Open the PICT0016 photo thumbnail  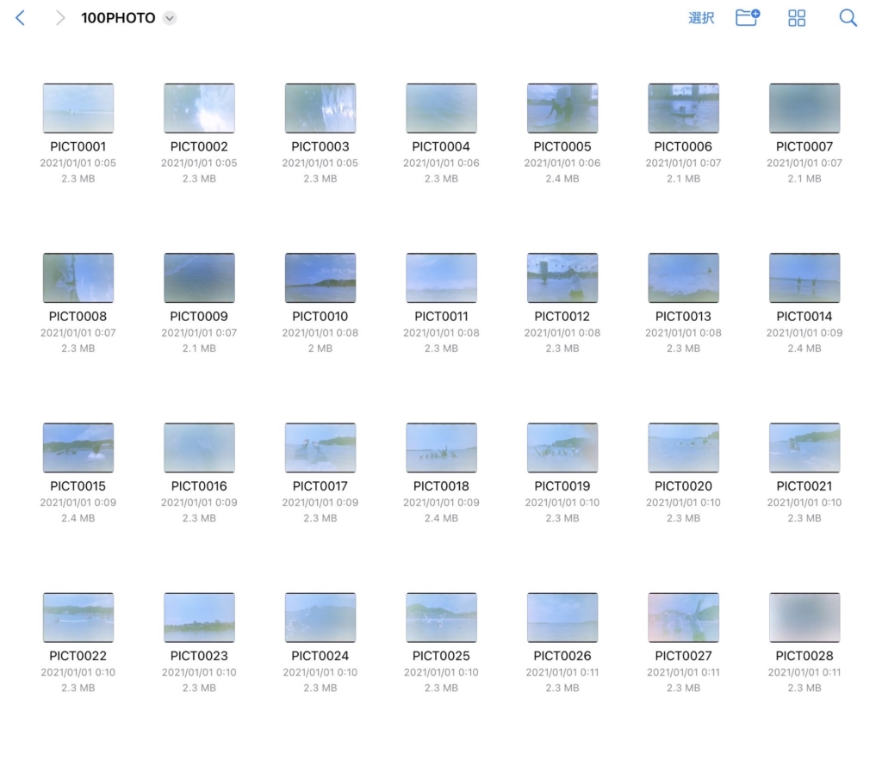[x=199, y=448]
